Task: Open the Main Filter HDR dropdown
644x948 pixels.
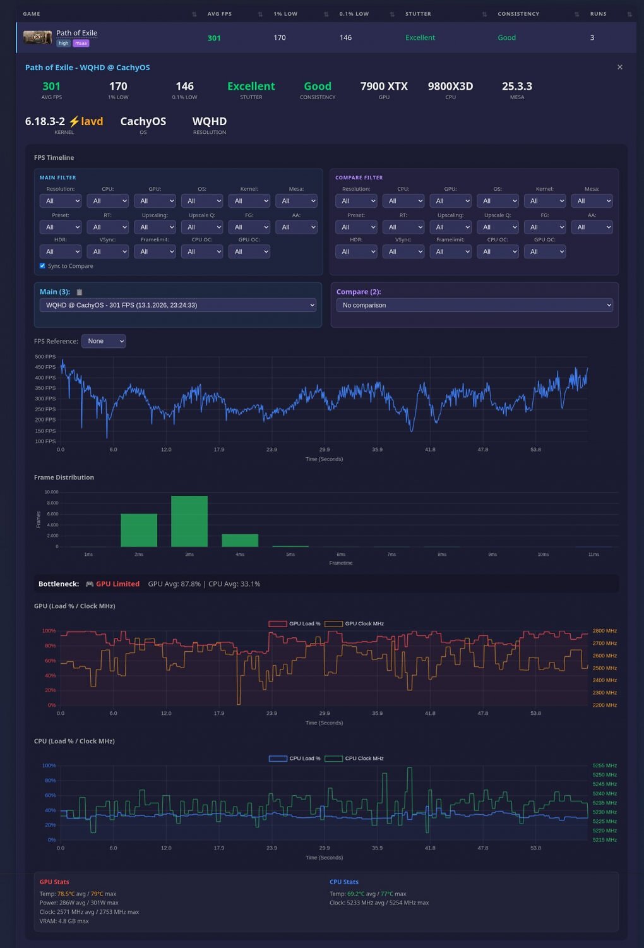Action: pos(61,251)
